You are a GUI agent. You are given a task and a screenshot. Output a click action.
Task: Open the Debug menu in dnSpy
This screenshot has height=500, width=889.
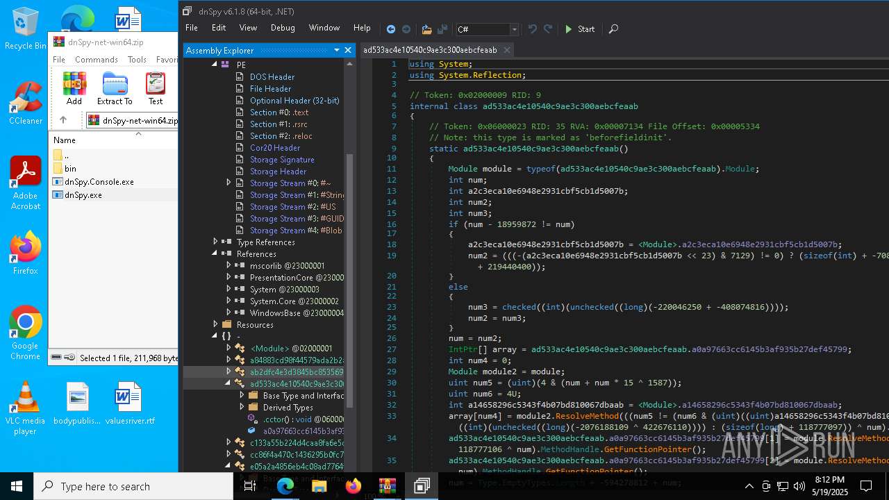tap(283, 28)
